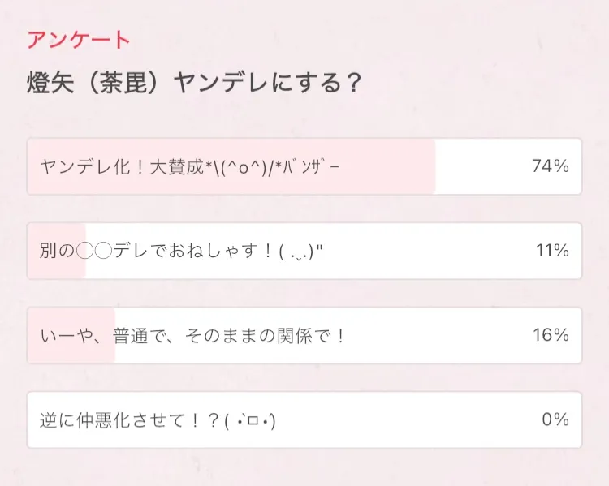609x486 pixels.
Task: Select the poll question title 燈矢（荼毘）ヤンデレにする？
Action: tap(193, 84)
